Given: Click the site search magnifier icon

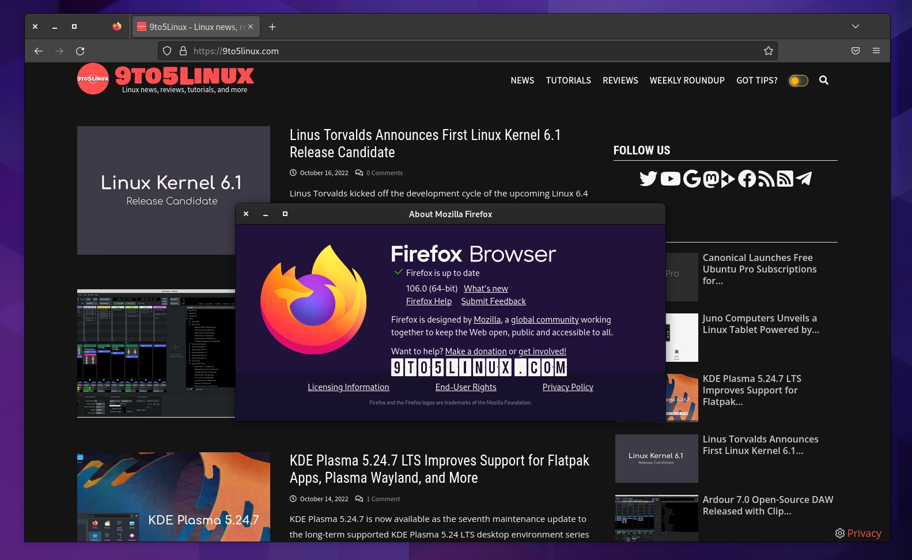Looking at the screenshot, I should (824, 80).
